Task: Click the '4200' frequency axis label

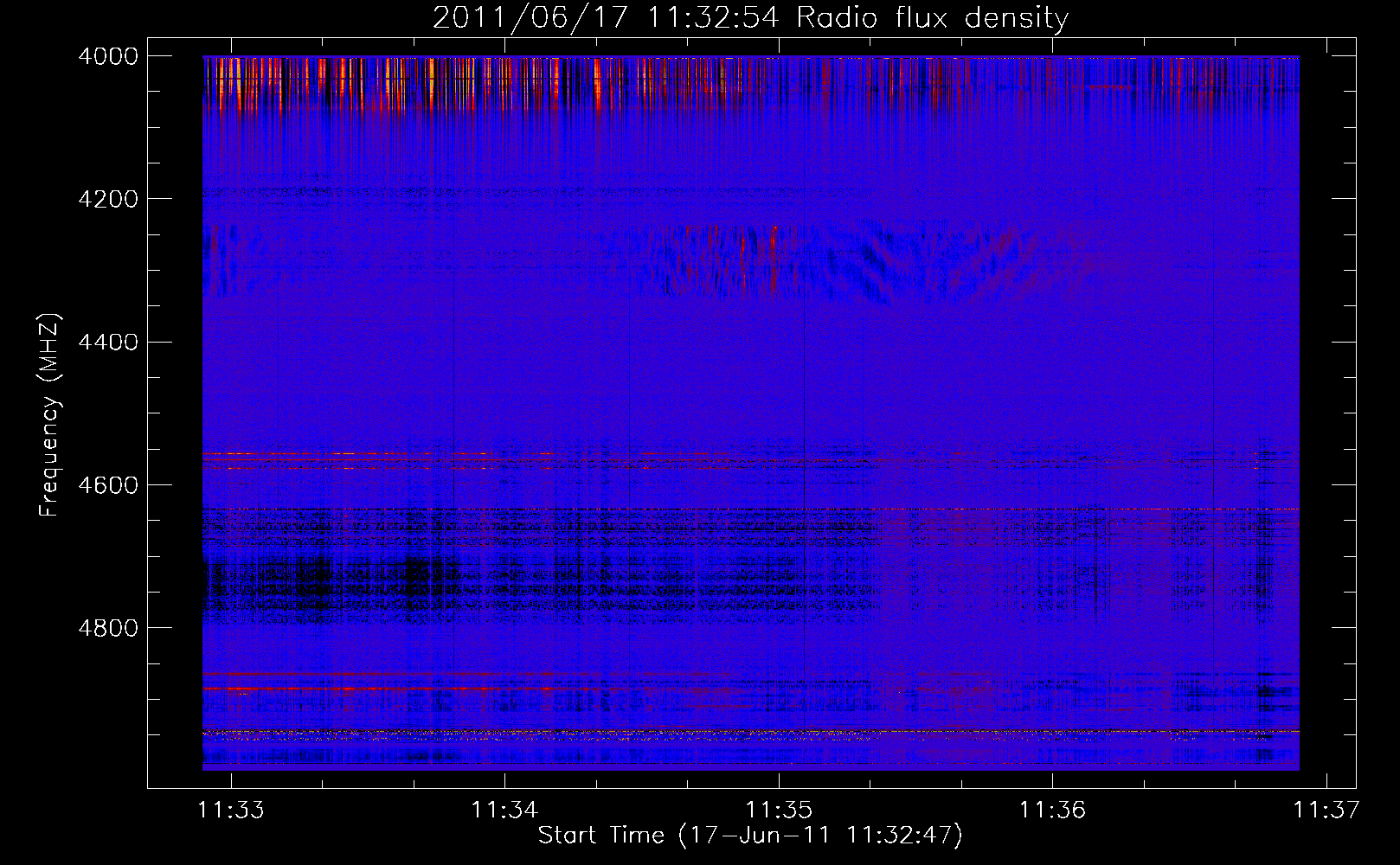Action: tap(107, 199)
